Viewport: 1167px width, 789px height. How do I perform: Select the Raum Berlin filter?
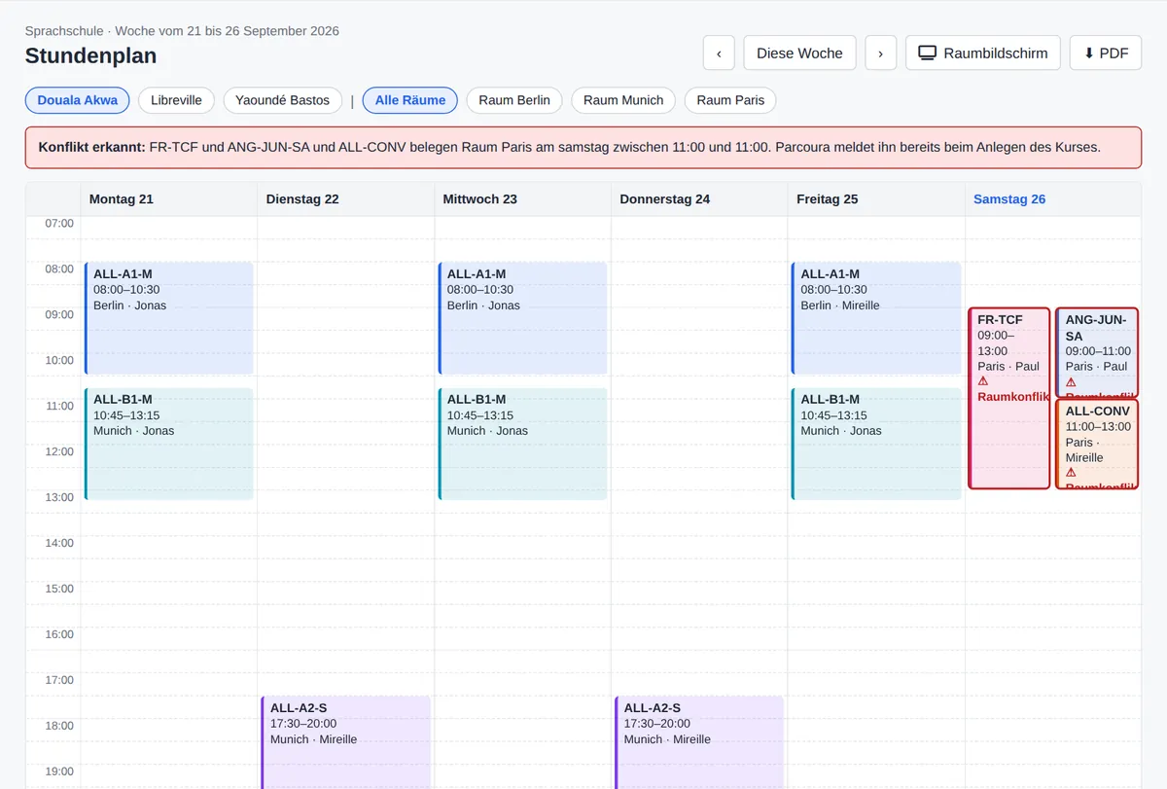514,100
